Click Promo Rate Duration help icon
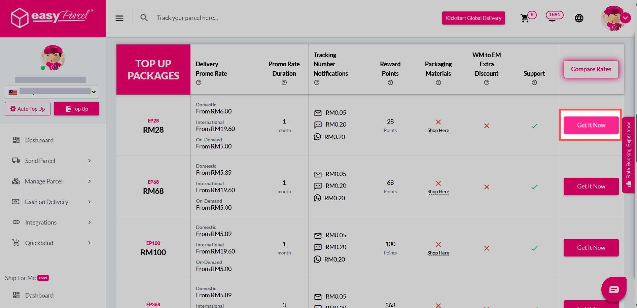The image size is (637, 308). point(284,82)
